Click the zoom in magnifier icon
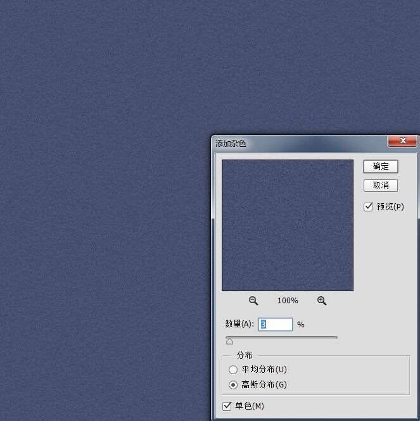 click(x=322, y=301)
